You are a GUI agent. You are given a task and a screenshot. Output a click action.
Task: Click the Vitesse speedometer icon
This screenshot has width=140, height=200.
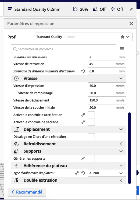click(x=16, y=78)
